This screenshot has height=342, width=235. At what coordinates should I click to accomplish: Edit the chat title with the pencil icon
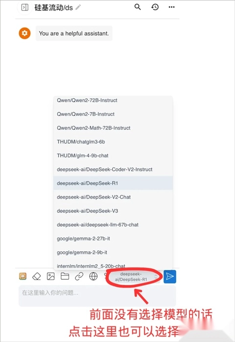pyautogui.click(x=78, y=7)
